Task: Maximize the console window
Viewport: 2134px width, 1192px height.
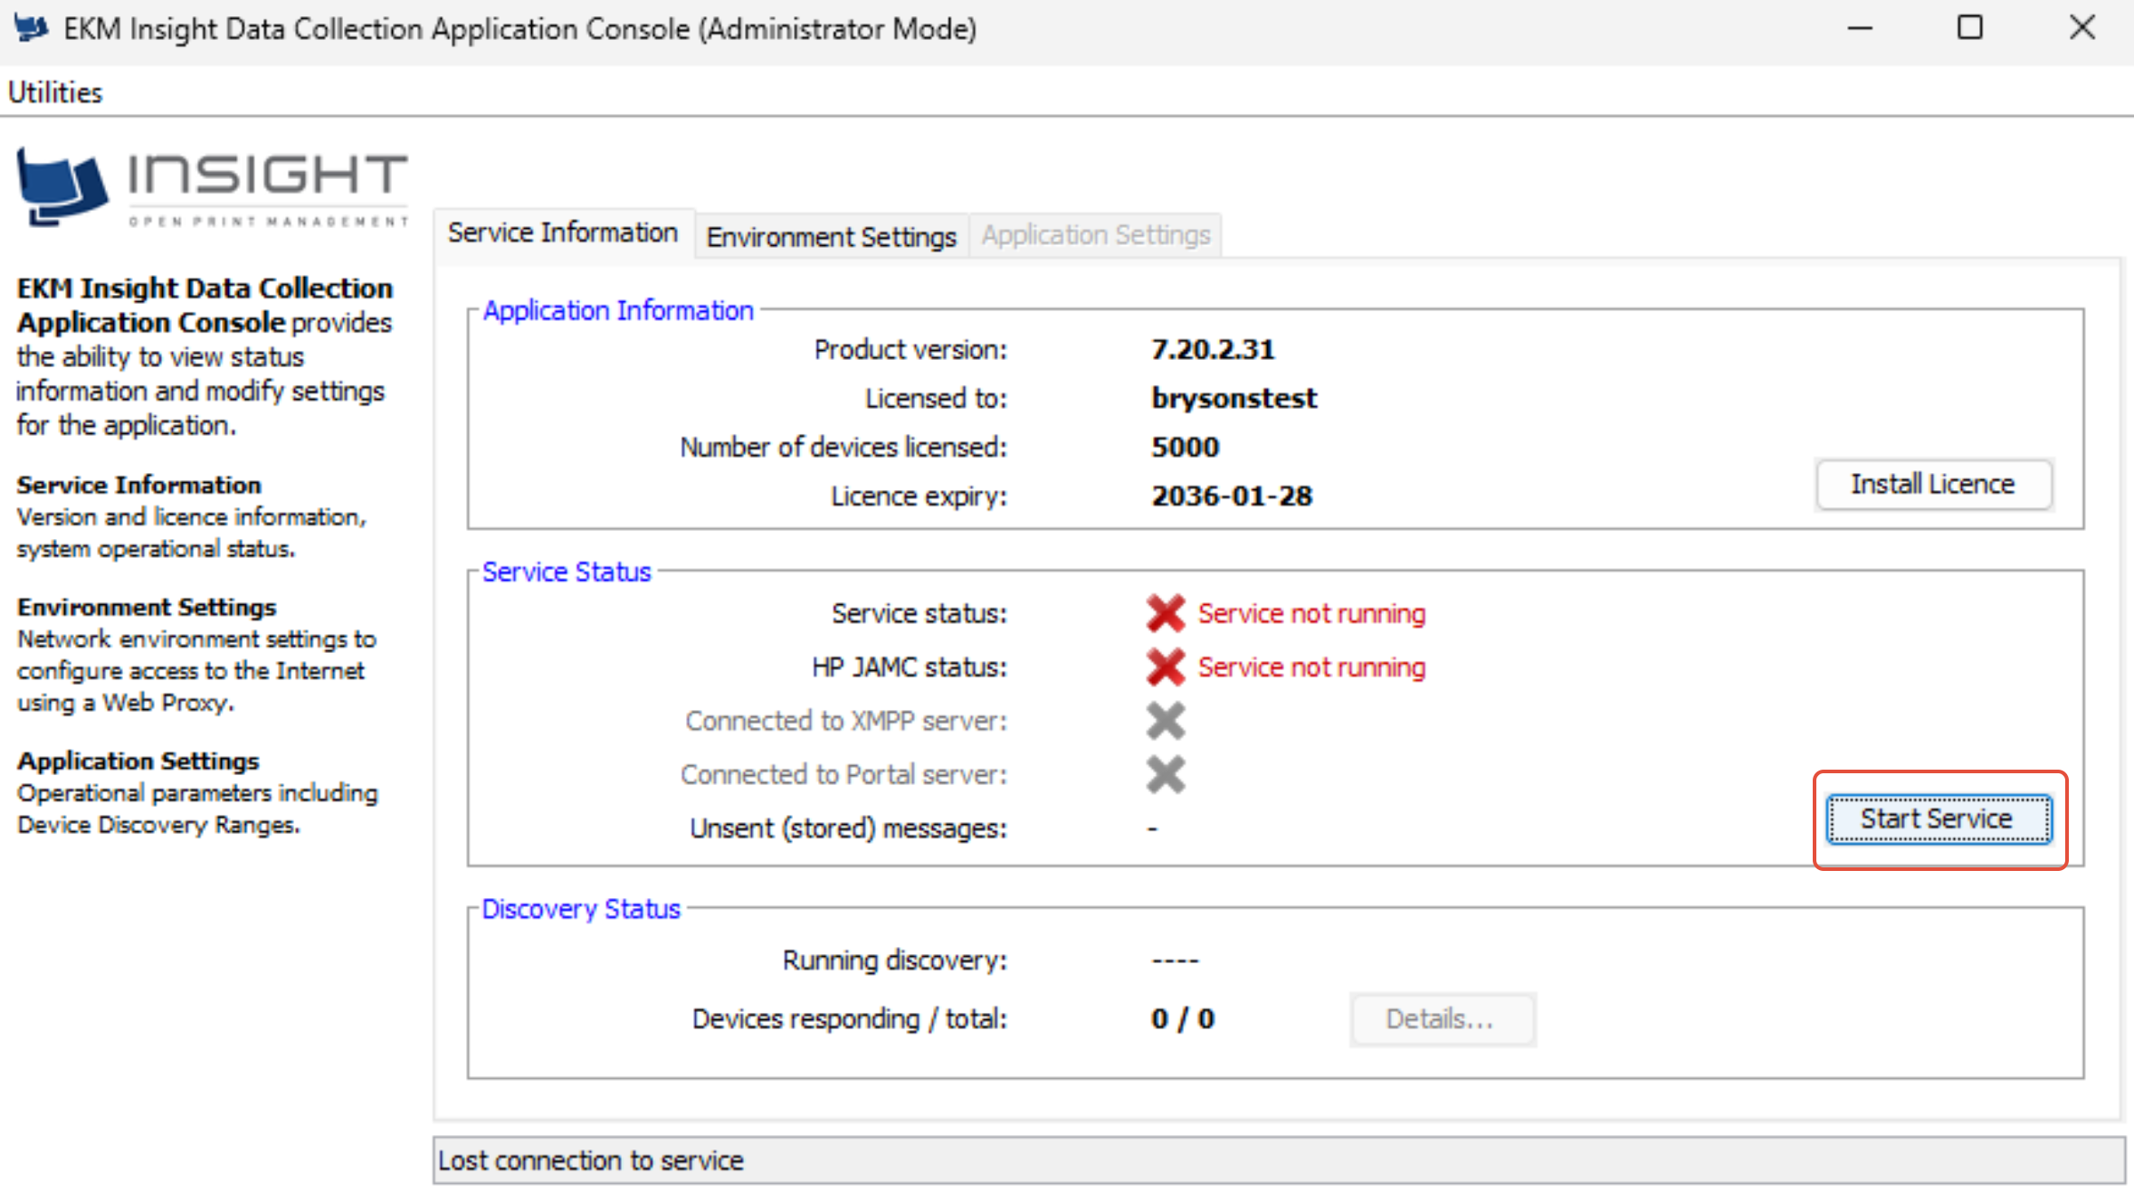Action: tap(1969, 28)
